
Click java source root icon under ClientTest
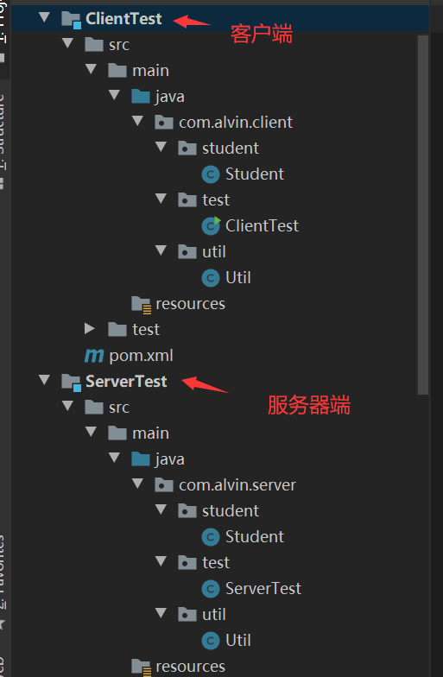[141, 97]
